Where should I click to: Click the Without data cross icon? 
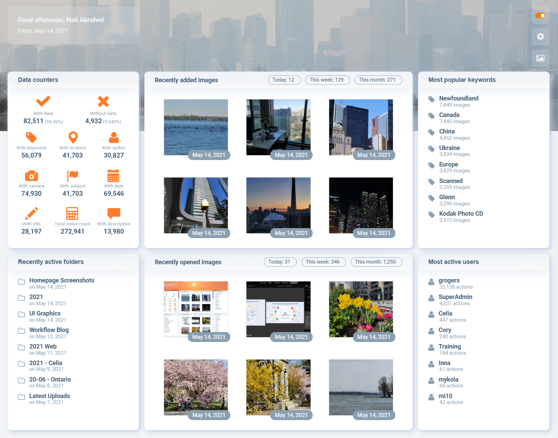102,102
